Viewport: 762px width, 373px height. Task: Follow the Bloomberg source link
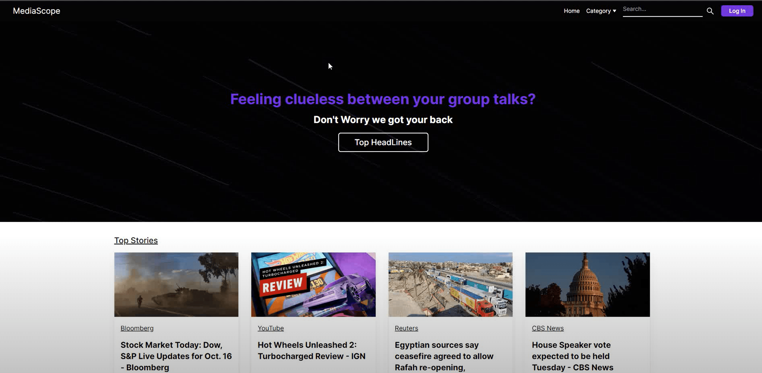[137, 328]
